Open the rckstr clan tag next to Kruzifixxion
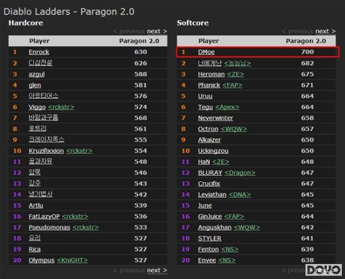345x279 pixels. click(80, 151)
